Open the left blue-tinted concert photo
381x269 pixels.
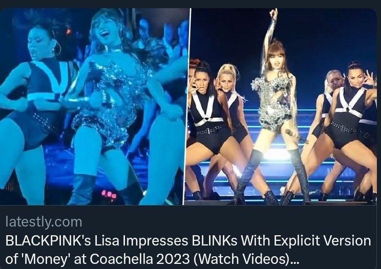tap(94, 107)
